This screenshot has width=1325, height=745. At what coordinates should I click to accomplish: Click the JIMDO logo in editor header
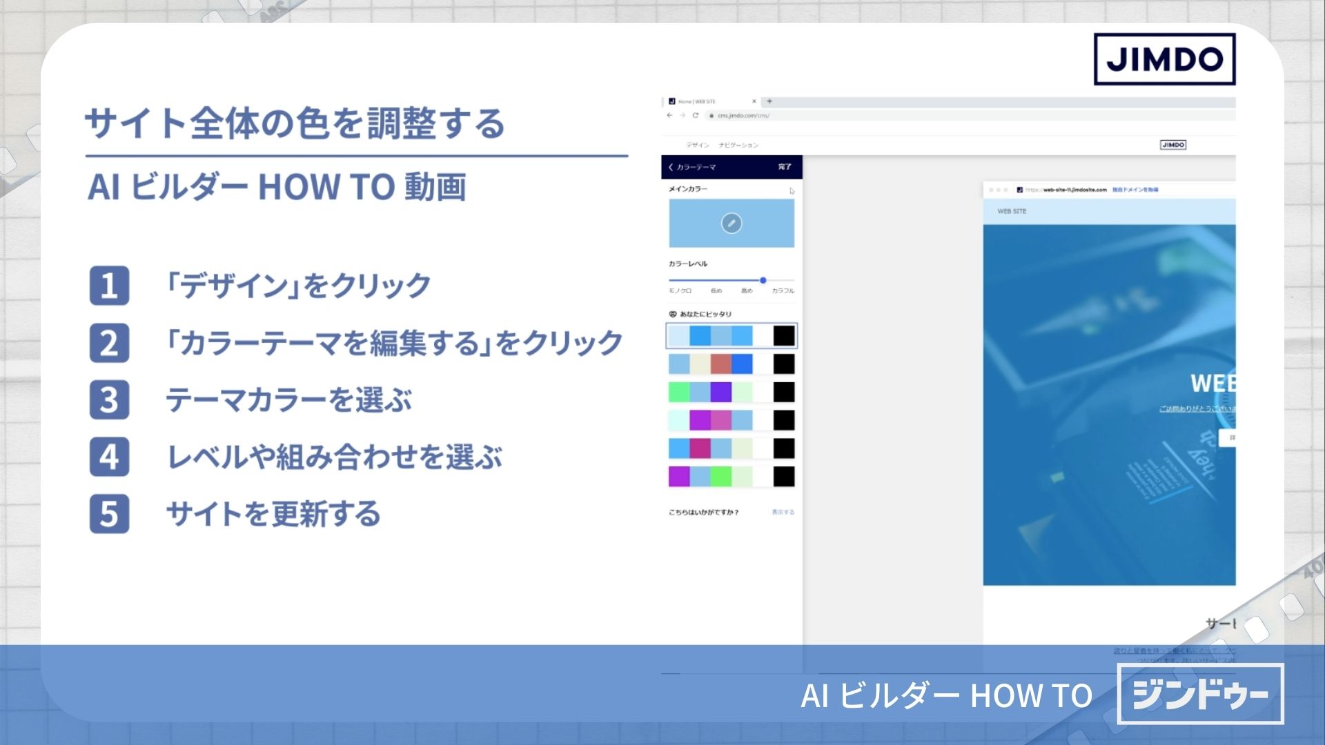point(1173,145)
